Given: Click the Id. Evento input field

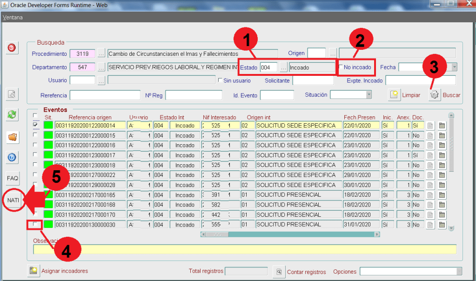Looking at the screenshot, I should pyautogui.click(x=276, y=95).
